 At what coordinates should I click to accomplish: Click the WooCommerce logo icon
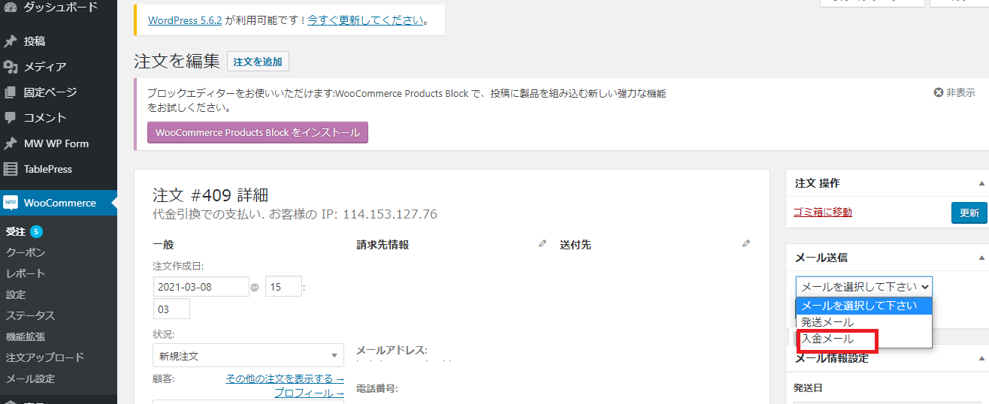[11, 203]
